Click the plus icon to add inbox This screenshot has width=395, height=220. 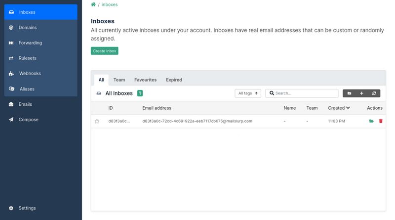[361, 93]
